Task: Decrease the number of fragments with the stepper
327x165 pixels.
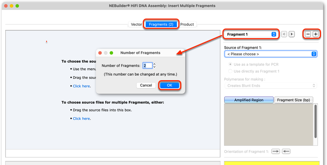Action: coord(155,67)
